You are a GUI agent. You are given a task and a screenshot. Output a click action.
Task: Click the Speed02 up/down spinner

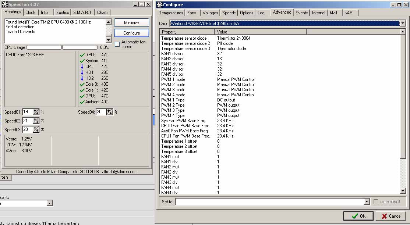(x=36, y=121)
